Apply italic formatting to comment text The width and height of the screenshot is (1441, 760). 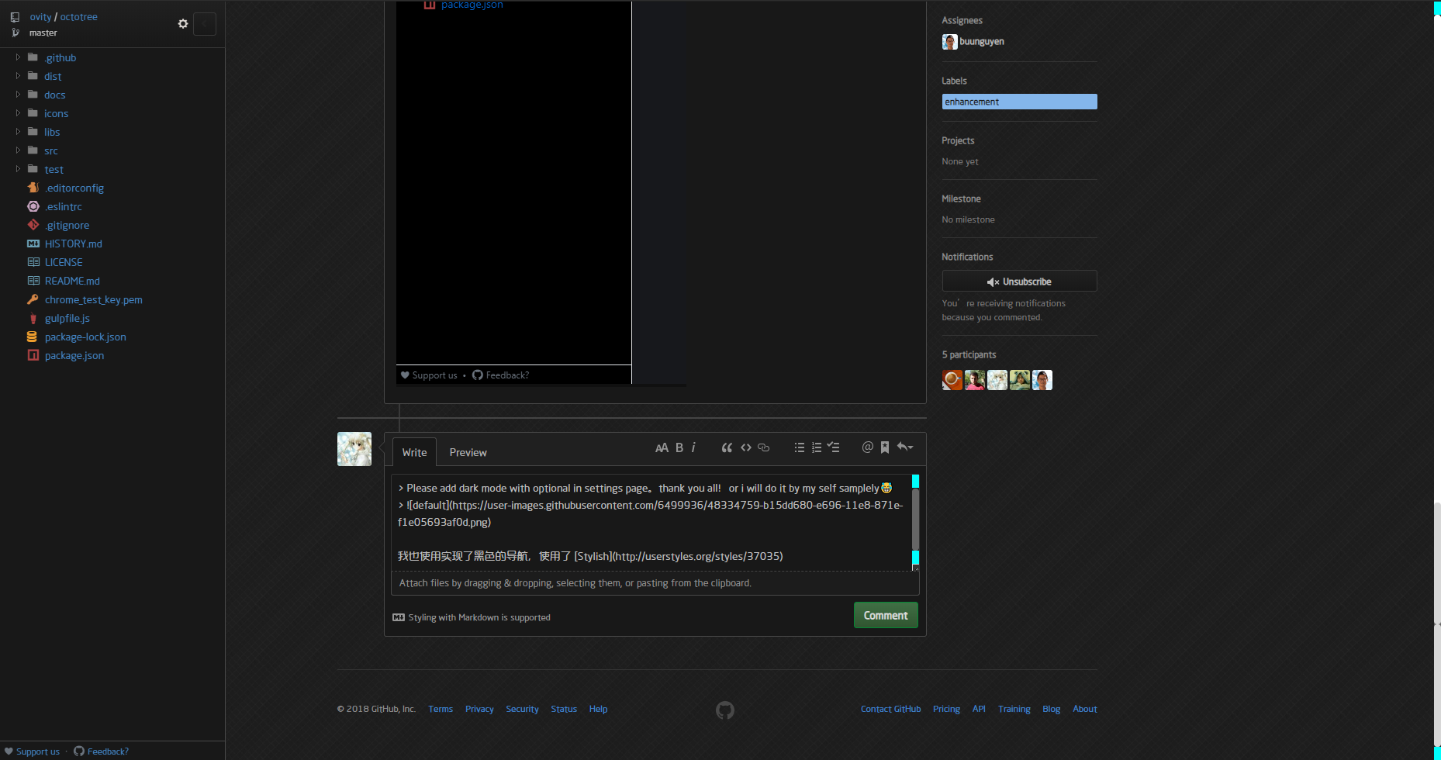tap(693, 447)
